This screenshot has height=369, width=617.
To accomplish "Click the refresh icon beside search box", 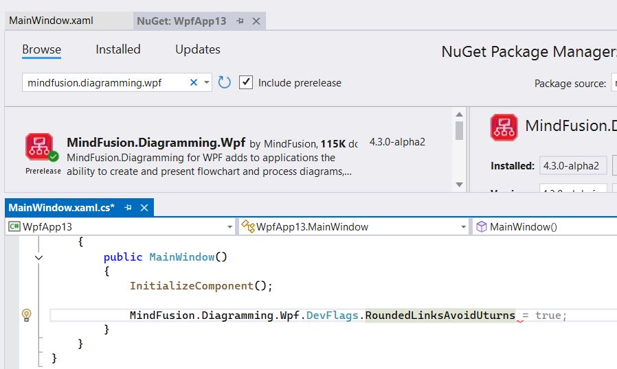I will coord(225,83).
